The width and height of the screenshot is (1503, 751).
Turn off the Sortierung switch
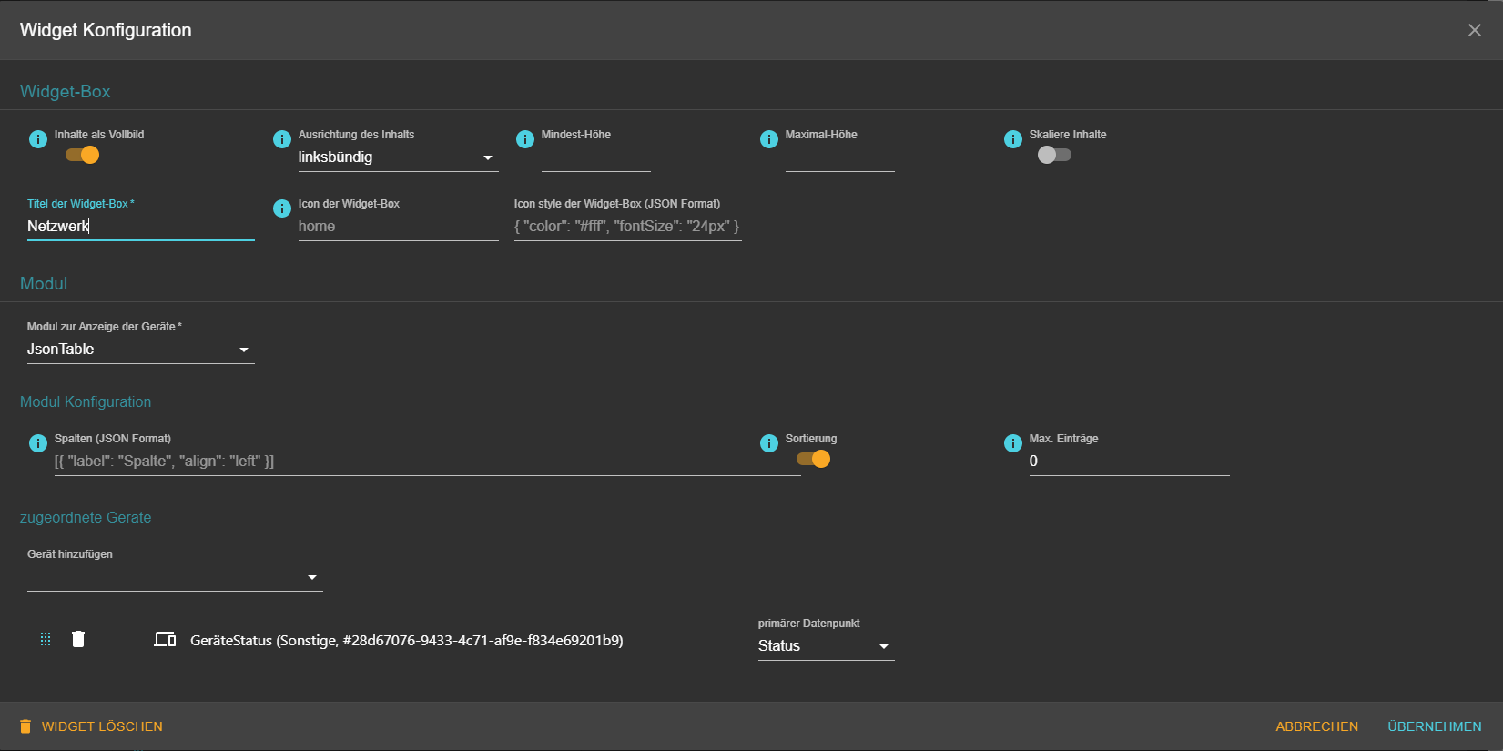click(814, 459)
